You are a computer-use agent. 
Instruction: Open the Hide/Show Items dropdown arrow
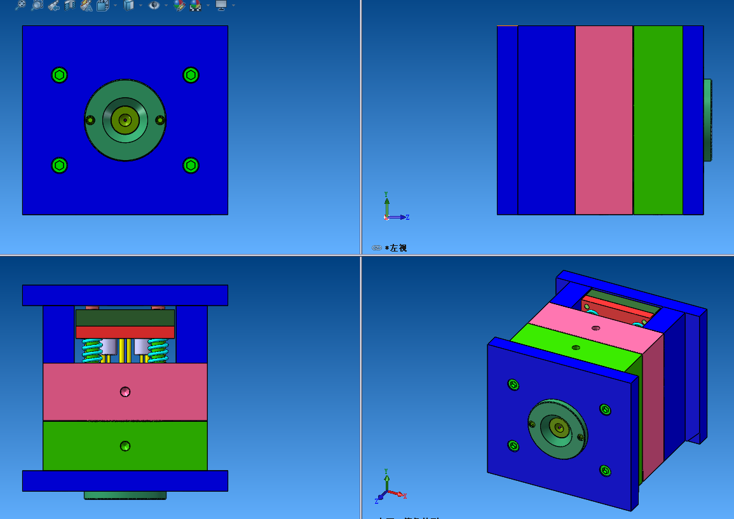pyautogui.click(x=167, y=5)
